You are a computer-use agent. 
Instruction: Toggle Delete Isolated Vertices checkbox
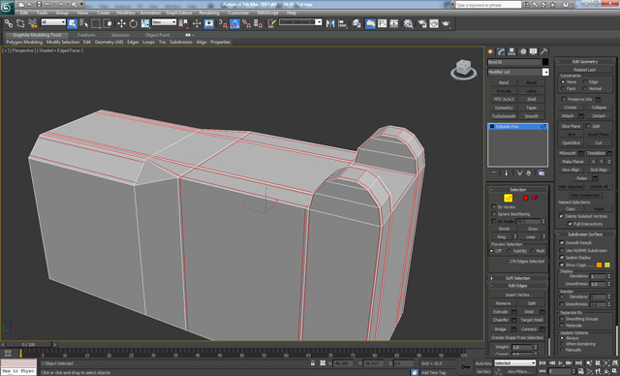(x=561, y=216)
